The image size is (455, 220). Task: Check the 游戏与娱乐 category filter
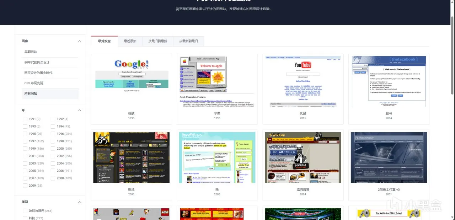click(25, 211)
